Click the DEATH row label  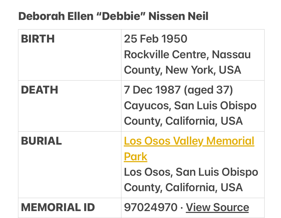[40, 90]
